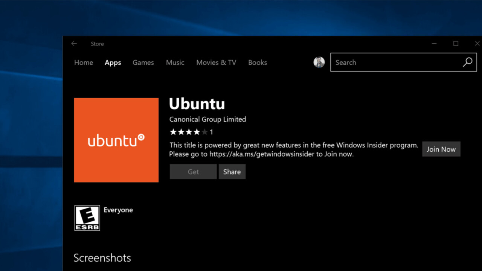482x271 pixels.
Task: Select the Apps tab
Action: [113, 63]
